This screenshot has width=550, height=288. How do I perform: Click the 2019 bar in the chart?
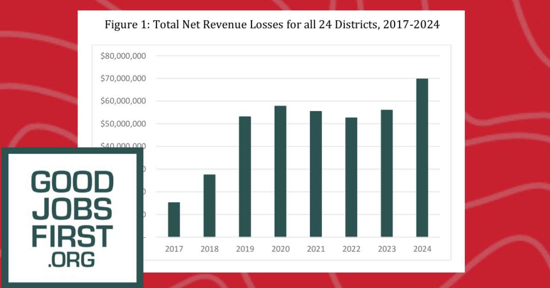[245, 177]
